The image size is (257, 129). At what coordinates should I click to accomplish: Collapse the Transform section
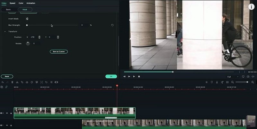[x=5, y=31]
